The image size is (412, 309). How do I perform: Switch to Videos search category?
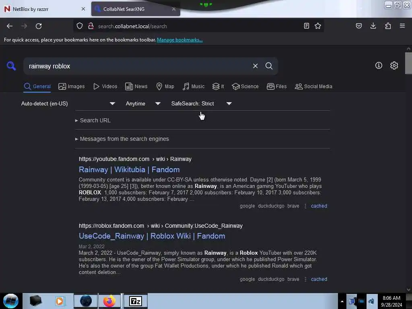[x=105, y=87]
